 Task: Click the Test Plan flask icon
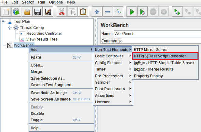10,22
